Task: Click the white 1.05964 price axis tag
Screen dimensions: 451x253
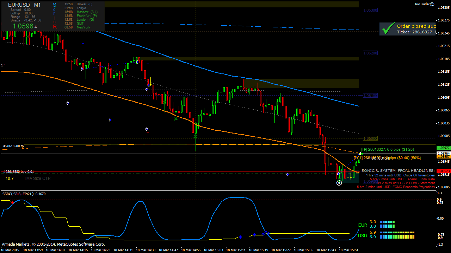Action: 443,154
